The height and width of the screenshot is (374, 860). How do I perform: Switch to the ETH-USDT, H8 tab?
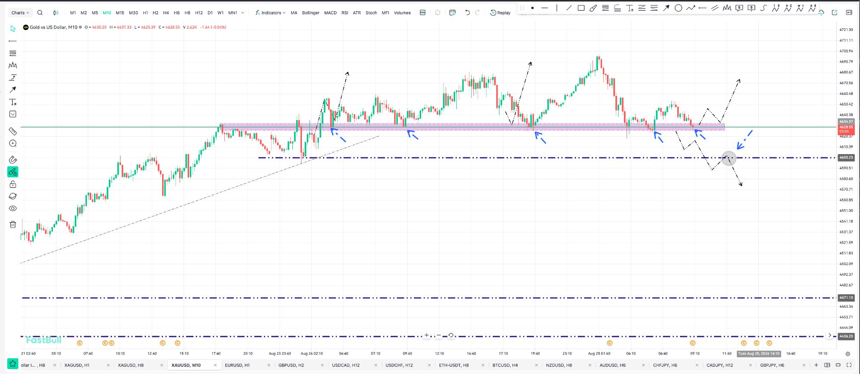coord(454,365)
